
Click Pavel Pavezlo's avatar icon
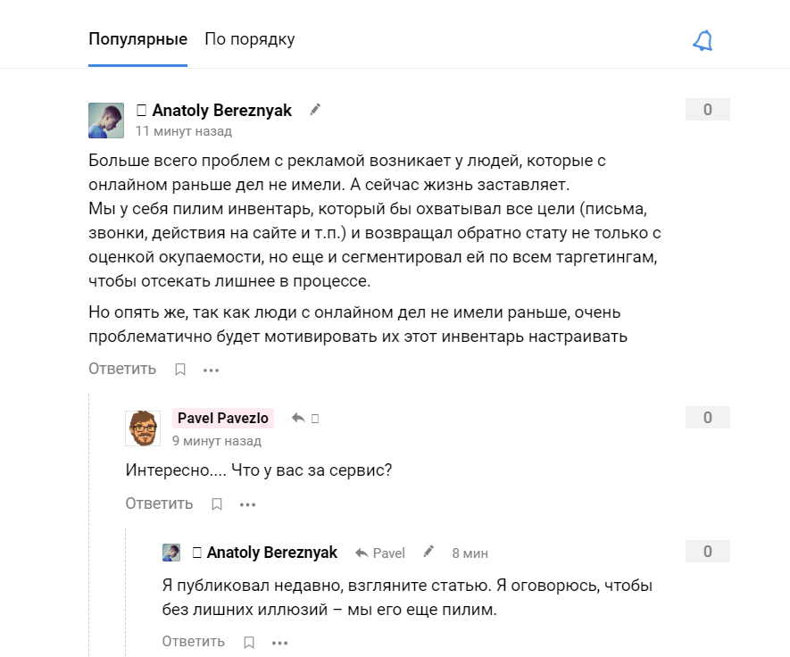(143, 428)
